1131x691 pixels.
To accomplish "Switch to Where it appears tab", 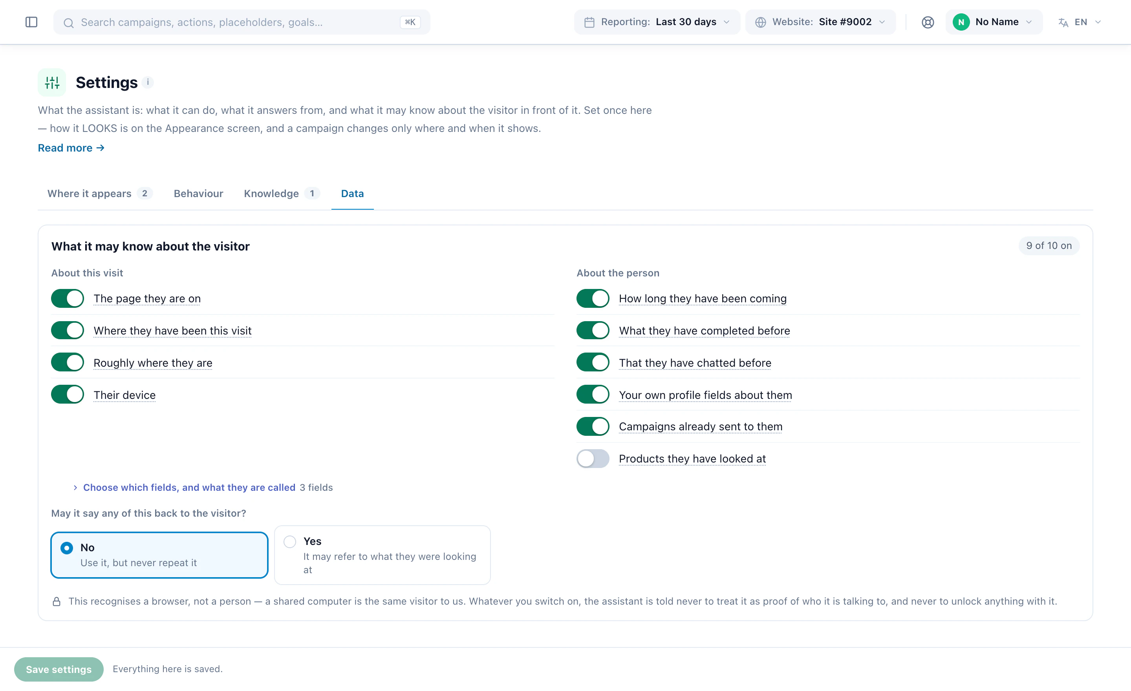I will 100,194.
